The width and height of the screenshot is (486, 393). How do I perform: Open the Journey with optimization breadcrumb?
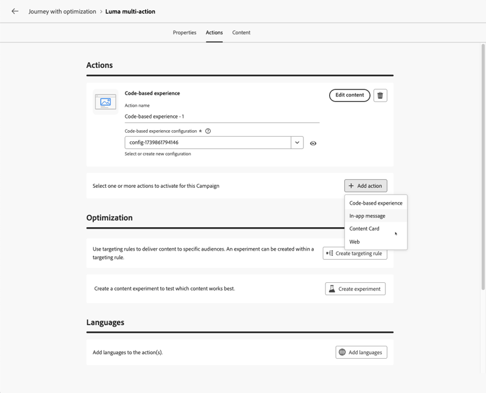[x=62, y=12]
